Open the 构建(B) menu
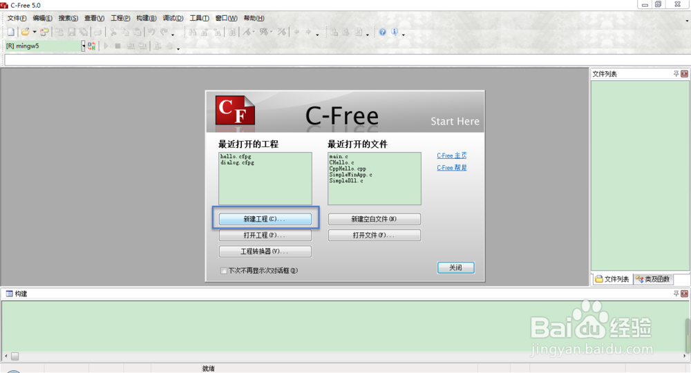 point(146,18)
